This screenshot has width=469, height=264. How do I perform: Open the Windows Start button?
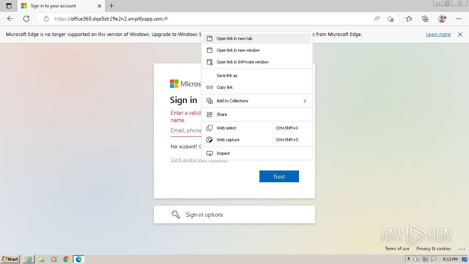coord(10,259)
